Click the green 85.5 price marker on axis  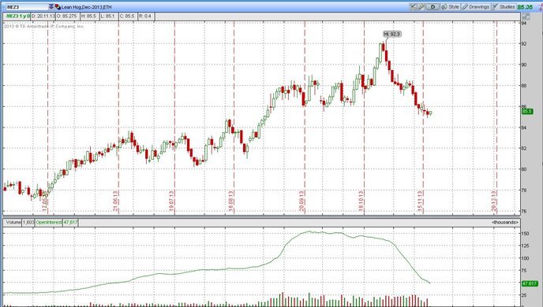[x=527, y=112]
